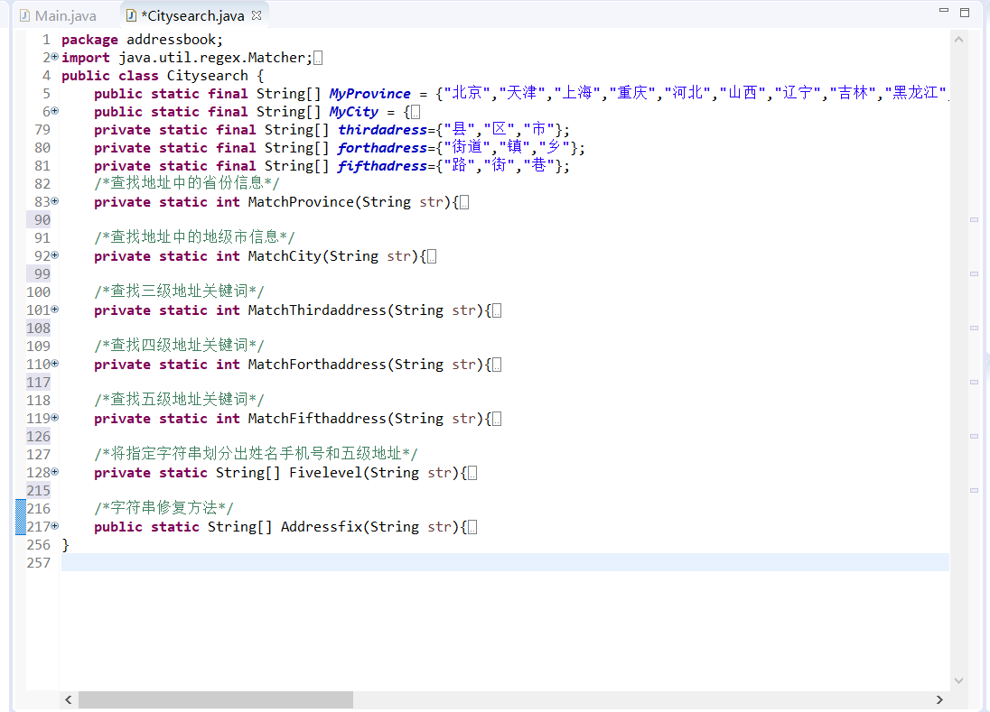Viewport: 990px width, 712px height.
Task: Click the folded-code box after Addressfix(String str){
Action: (472, 528)
